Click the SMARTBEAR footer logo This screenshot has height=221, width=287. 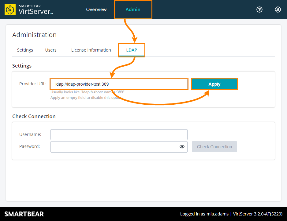[x=24, y=214]
